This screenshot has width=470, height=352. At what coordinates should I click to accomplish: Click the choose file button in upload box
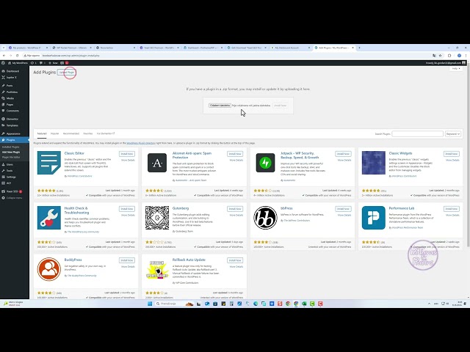[x=220, y=106]
